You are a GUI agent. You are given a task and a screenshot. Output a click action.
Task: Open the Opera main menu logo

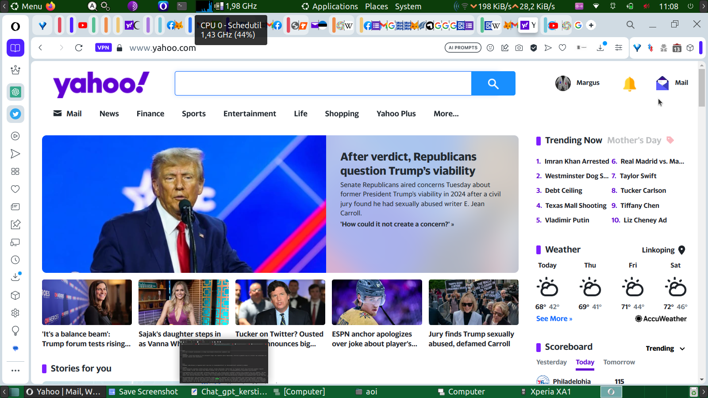click(x=15, y=27)
